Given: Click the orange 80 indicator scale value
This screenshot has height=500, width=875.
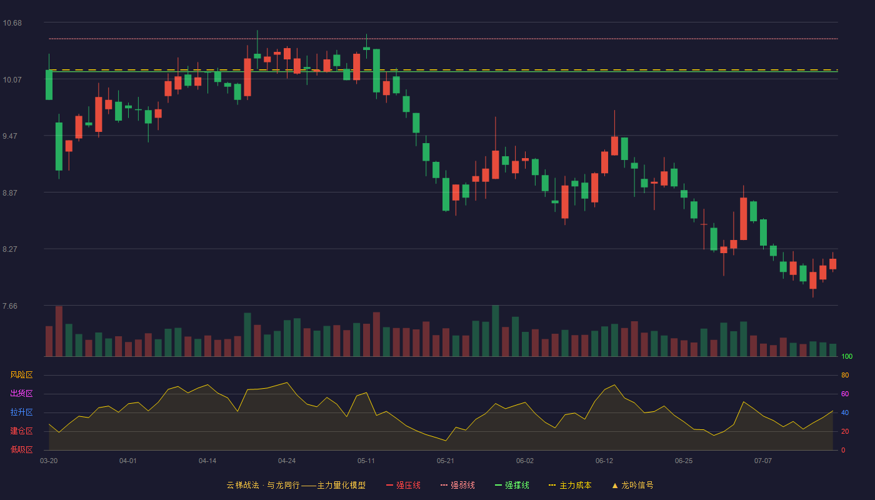Looking at the screenshot, I should [845, 375].
